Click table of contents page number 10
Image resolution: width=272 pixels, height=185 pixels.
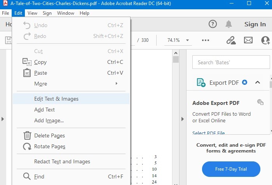154,169
